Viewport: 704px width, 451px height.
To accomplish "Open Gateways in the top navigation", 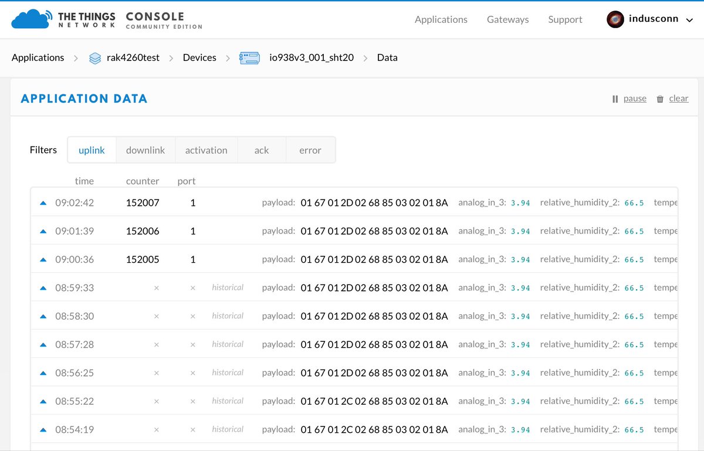I will coord(508,19).
